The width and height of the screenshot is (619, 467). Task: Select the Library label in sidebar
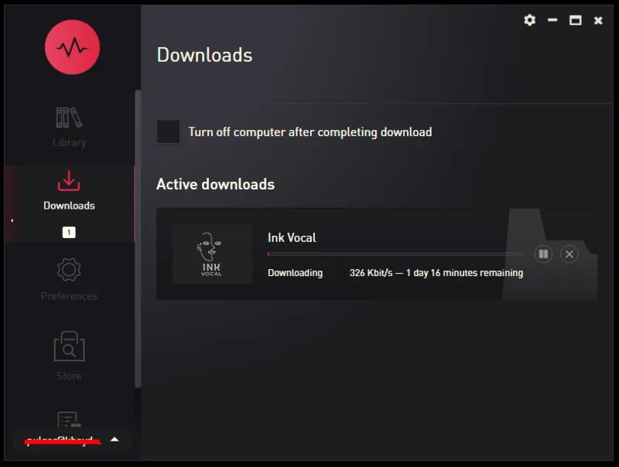tap(69, 142)
